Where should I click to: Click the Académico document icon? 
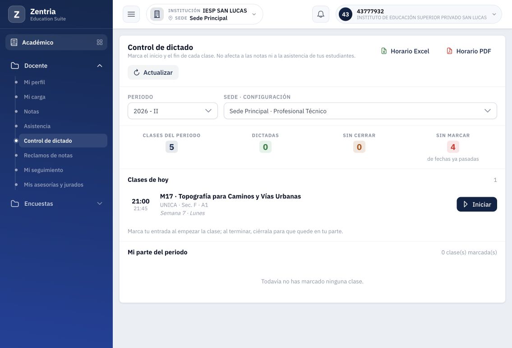[x=14, y=42]
